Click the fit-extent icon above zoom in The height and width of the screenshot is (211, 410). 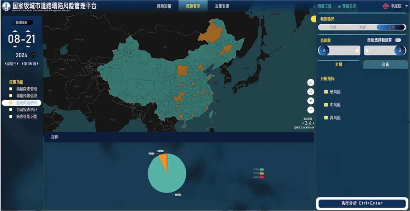pos(311,92)
